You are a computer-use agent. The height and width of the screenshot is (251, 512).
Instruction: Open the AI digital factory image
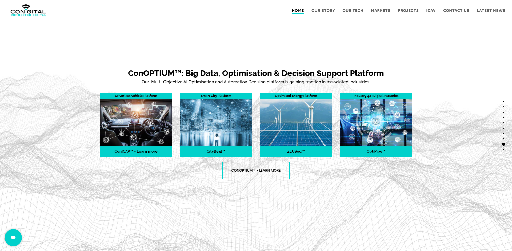click(376, 123)
